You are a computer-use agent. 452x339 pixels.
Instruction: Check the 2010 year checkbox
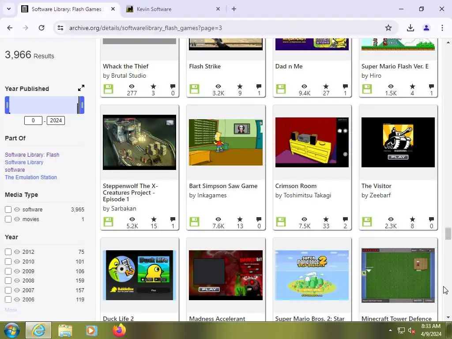[8, 261]
